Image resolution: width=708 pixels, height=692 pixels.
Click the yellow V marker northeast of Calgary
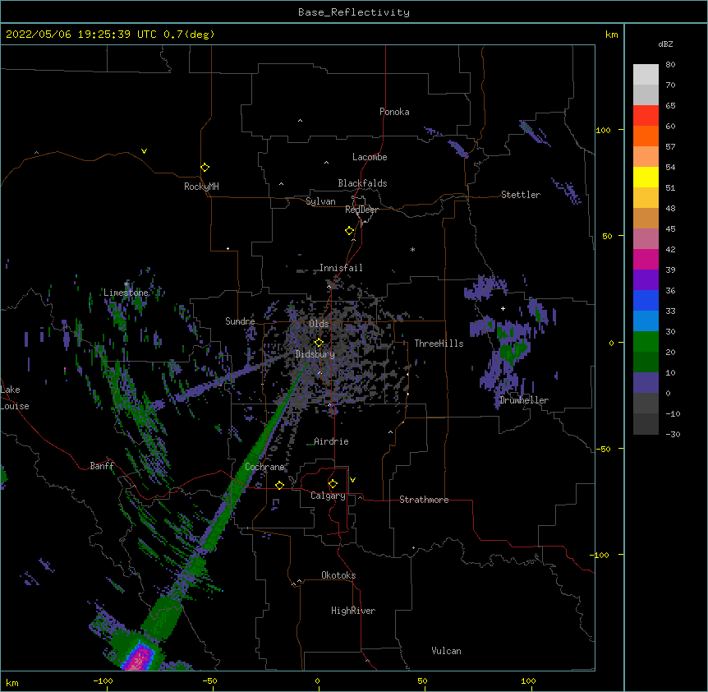coord(352,480)
